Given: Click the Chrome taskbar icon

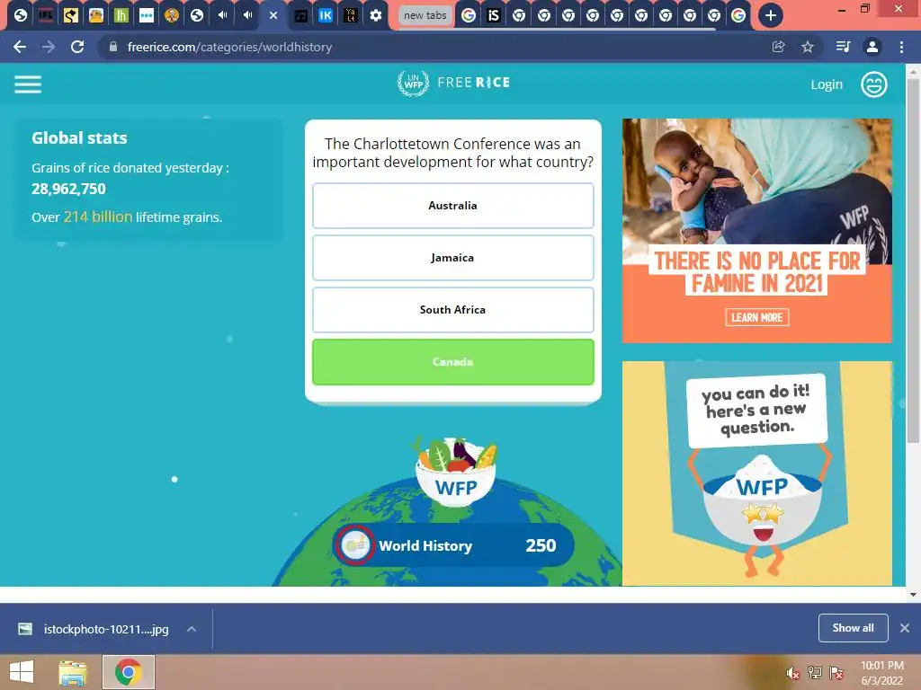Looking at the screenshot, I should pos(128,672).
